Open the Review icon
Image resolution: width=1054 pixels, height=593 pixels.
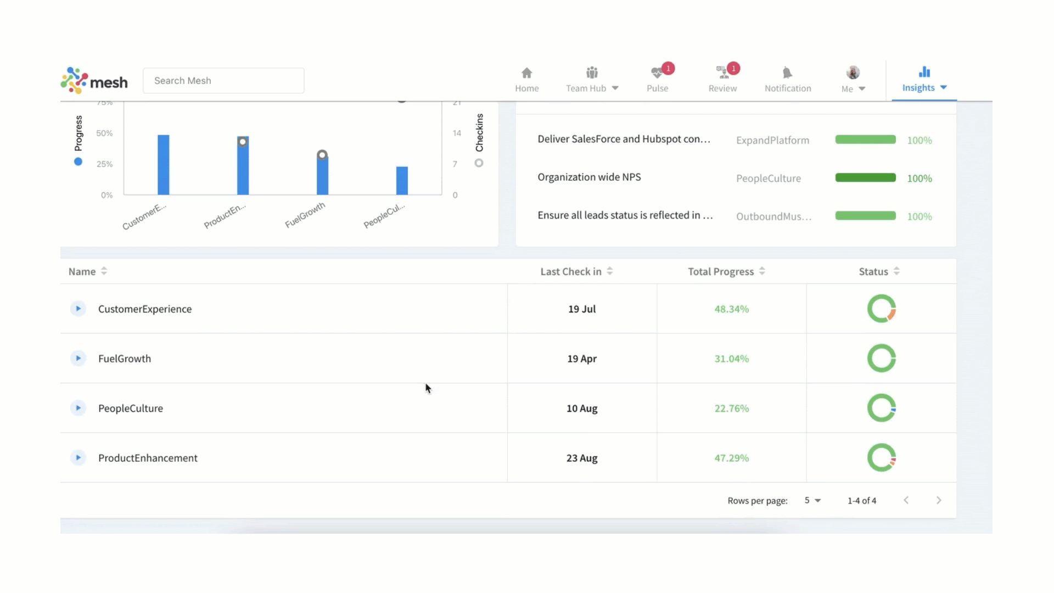coord(722,73)
